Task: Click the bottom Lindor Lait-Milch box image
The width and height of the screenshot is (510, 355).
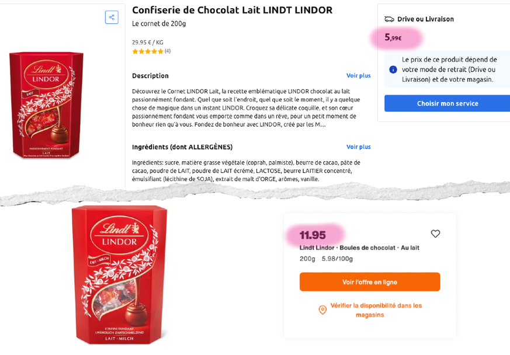Action: (x=119, y=273)
